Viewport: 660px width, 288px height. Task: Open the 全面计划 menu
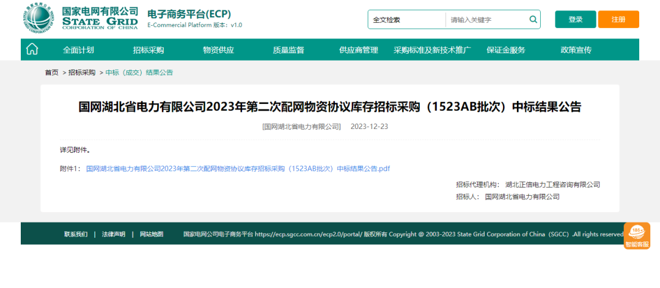click(x=78, y=50)
